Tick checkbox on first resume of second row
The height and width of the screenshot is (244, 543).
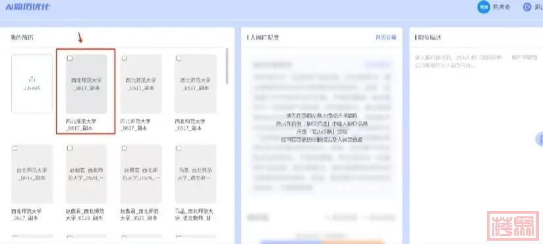pos(15,148)
